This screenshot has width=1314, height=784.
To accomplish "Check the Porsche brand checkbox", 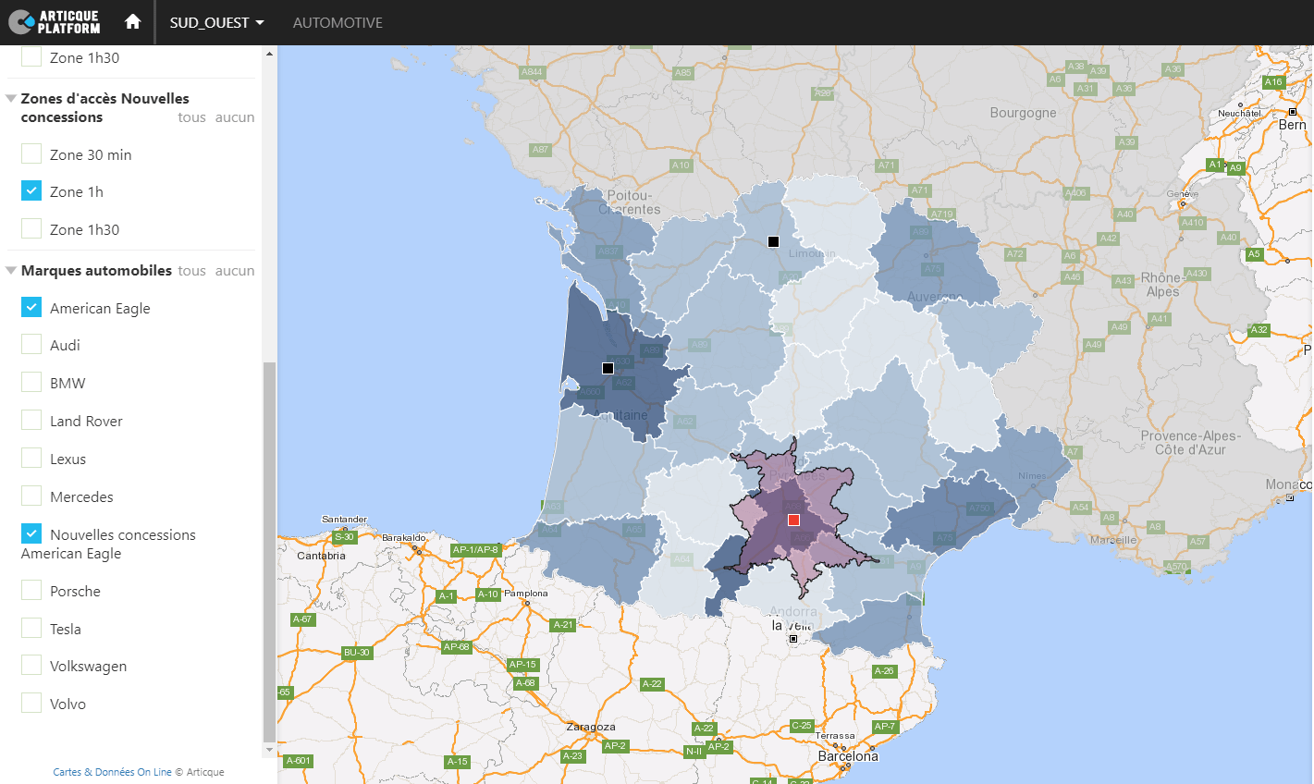I will [x=31, y=590].
